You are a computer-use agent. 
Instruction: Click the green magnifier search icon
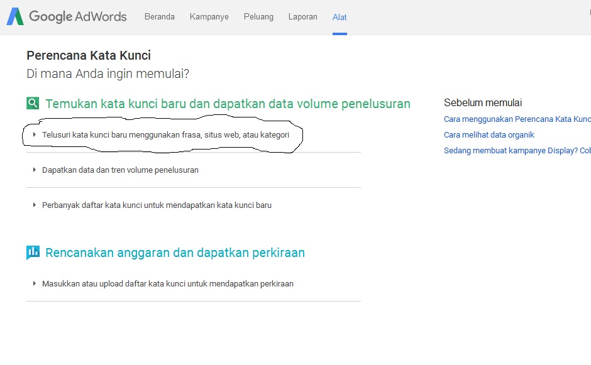click(x=33, y=104)
